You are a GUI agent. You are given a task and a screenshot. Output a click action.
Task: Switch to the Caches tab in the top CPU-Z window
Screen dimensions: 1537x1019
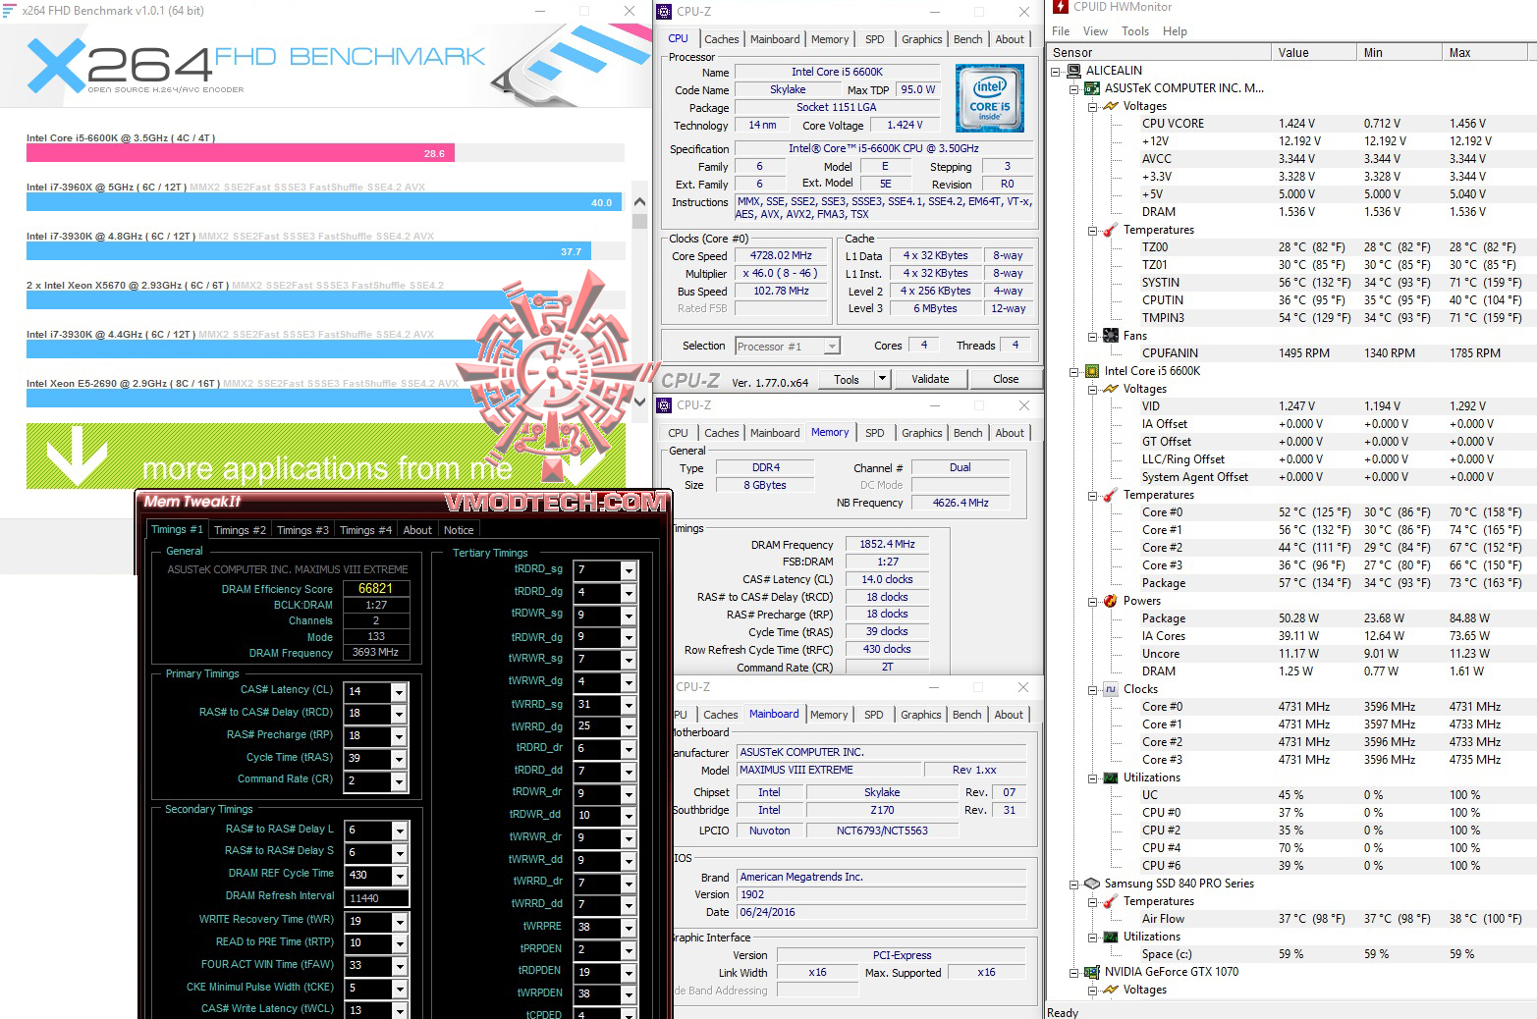tap(721, 39)
